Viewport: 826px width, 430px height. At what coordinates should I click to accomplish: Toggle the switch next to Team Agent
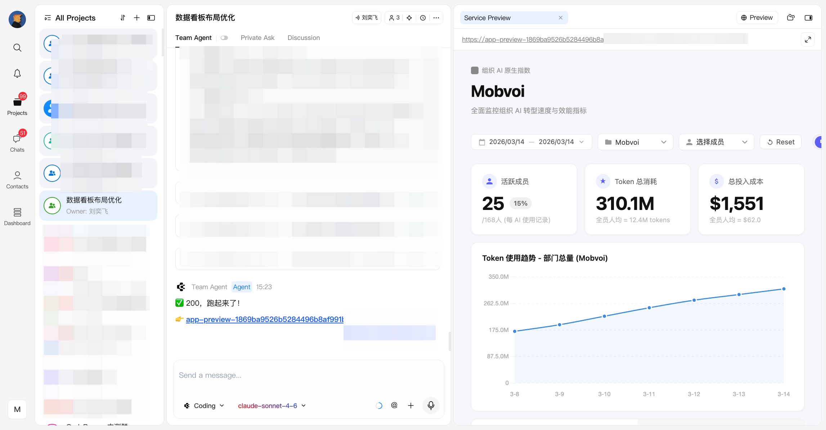pyautogui.click(x=224, y=38)
